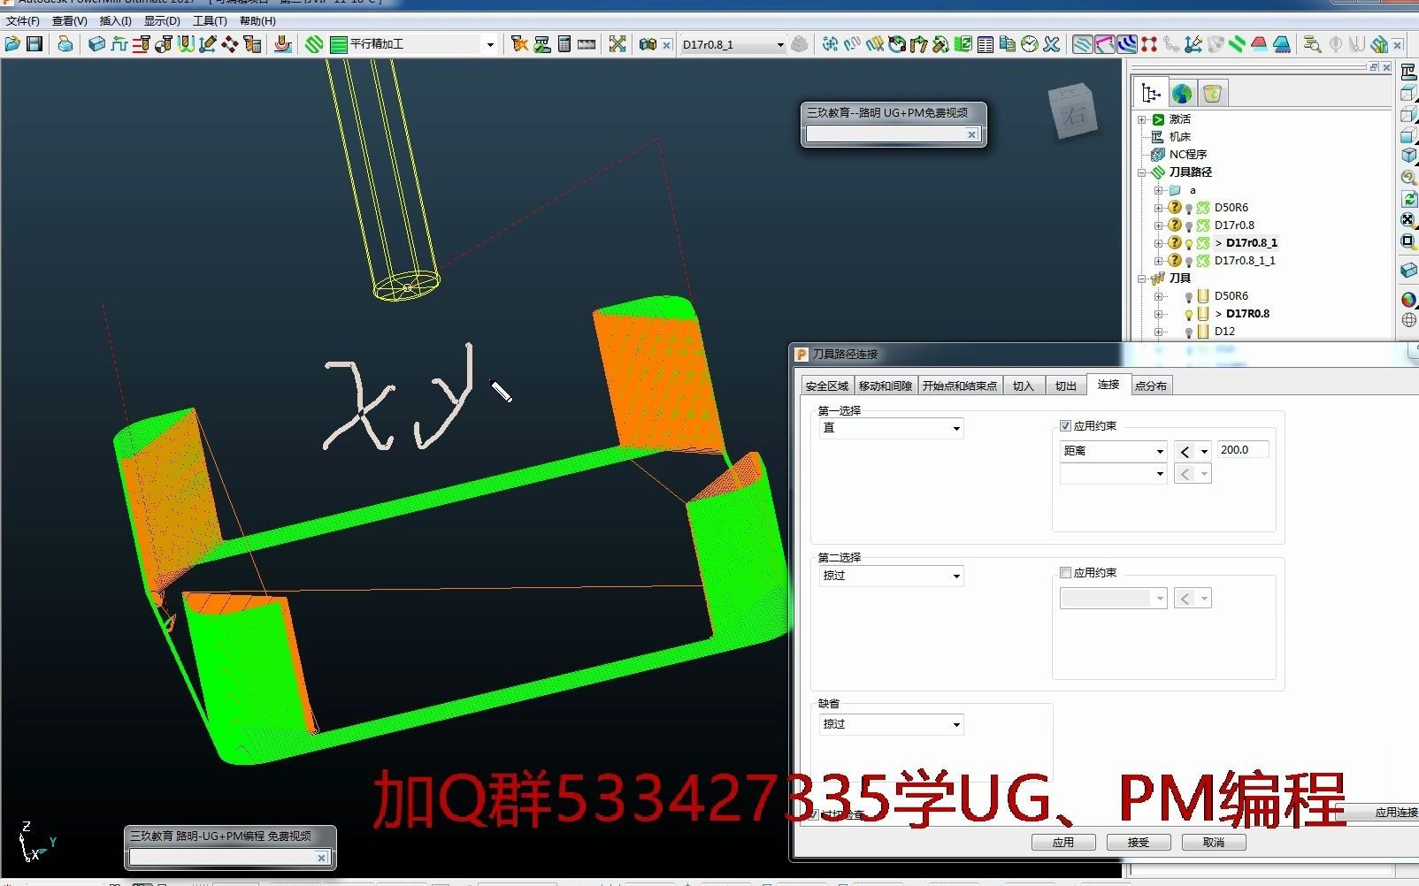Open the 第一选择 dropdown showing 直
The height and width of the screenshot is (886, 1419).
(891, 428)
